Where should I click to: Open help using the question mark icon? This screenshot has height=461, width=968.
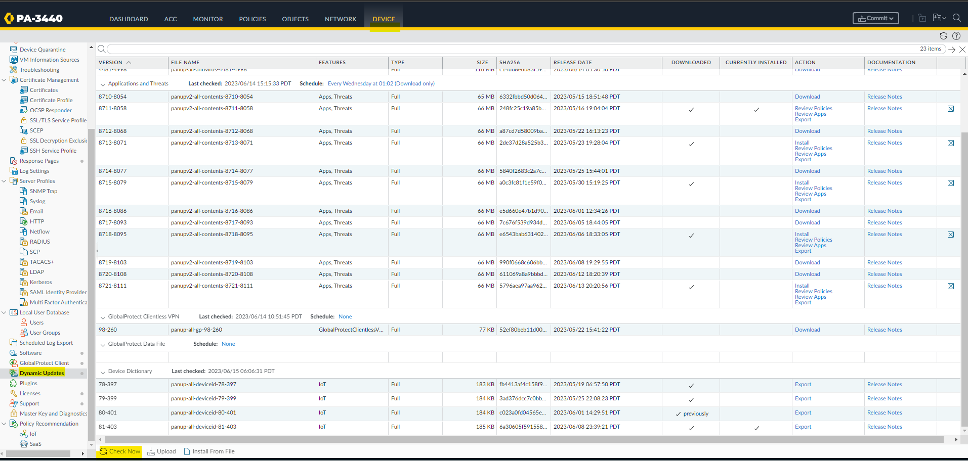(x=956, y=36)
